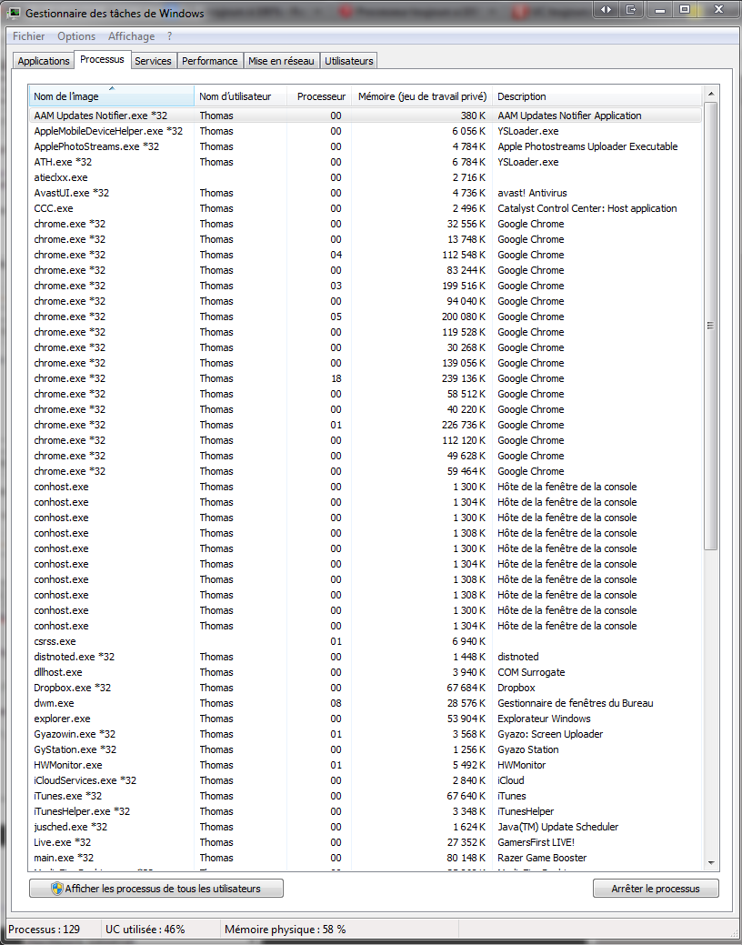Viewport: 742px width, 945px height.
Task: Select AvastUI.exe *32 process
Action: coord(366,193)
